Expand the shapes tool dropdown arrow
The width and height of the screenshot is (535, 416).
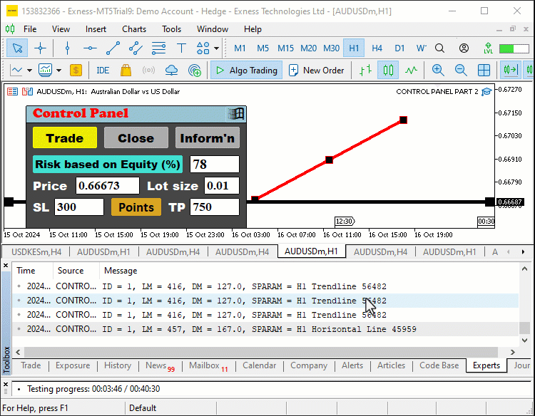point(216,48)
